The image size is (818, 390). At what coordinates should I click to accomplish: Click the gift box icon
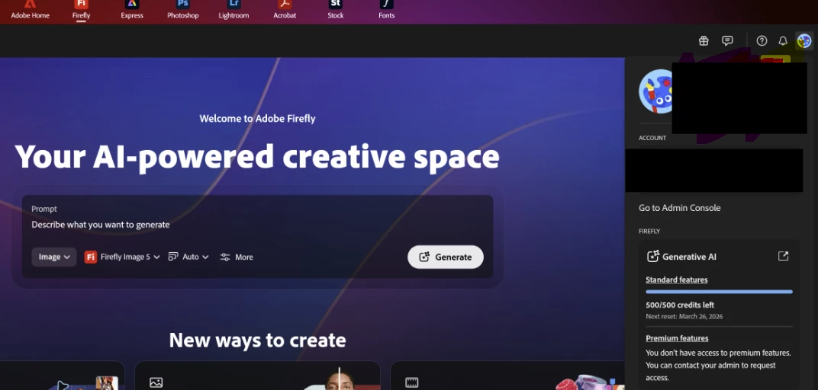pos(704,40)
